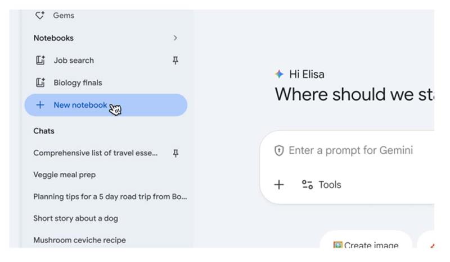Open the Job search notebook
Viewport: 450px width, 262px height.
point(74,61)
